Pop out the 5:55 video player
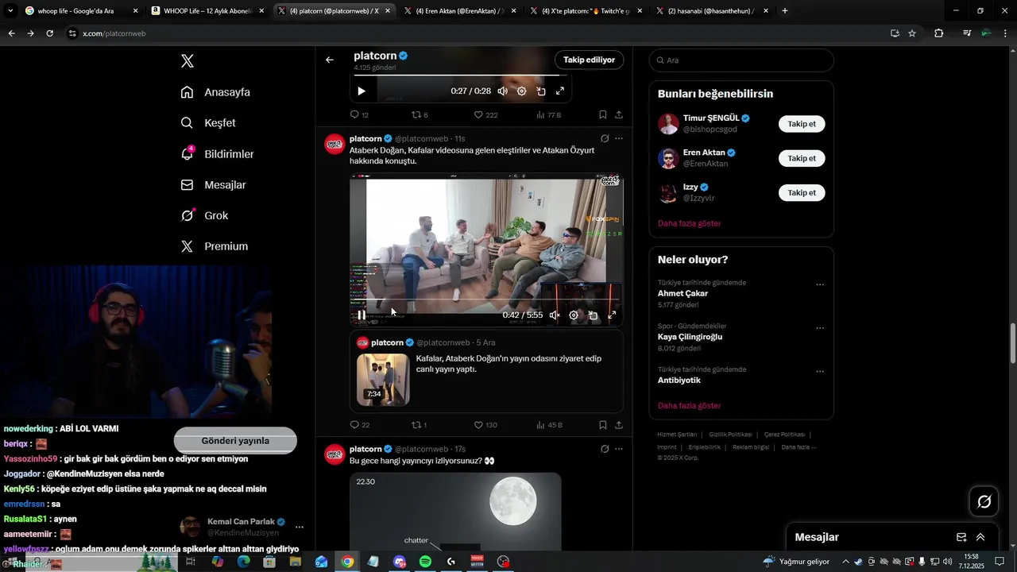The height and width of the screenshot is (572, 1017). tap(593, 315)
